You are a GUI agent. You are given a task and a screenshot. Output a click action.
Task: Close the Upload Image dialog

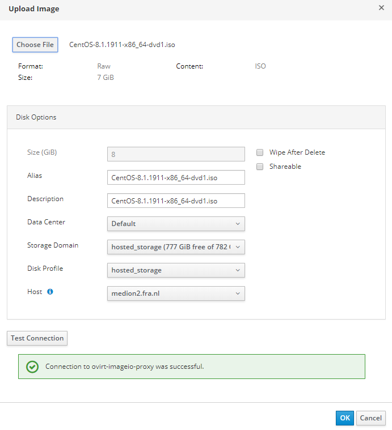click(x=381, y=8)
